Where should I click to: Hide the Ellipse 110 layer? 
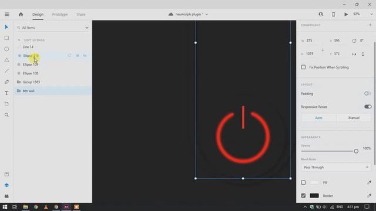pos(85,56)
